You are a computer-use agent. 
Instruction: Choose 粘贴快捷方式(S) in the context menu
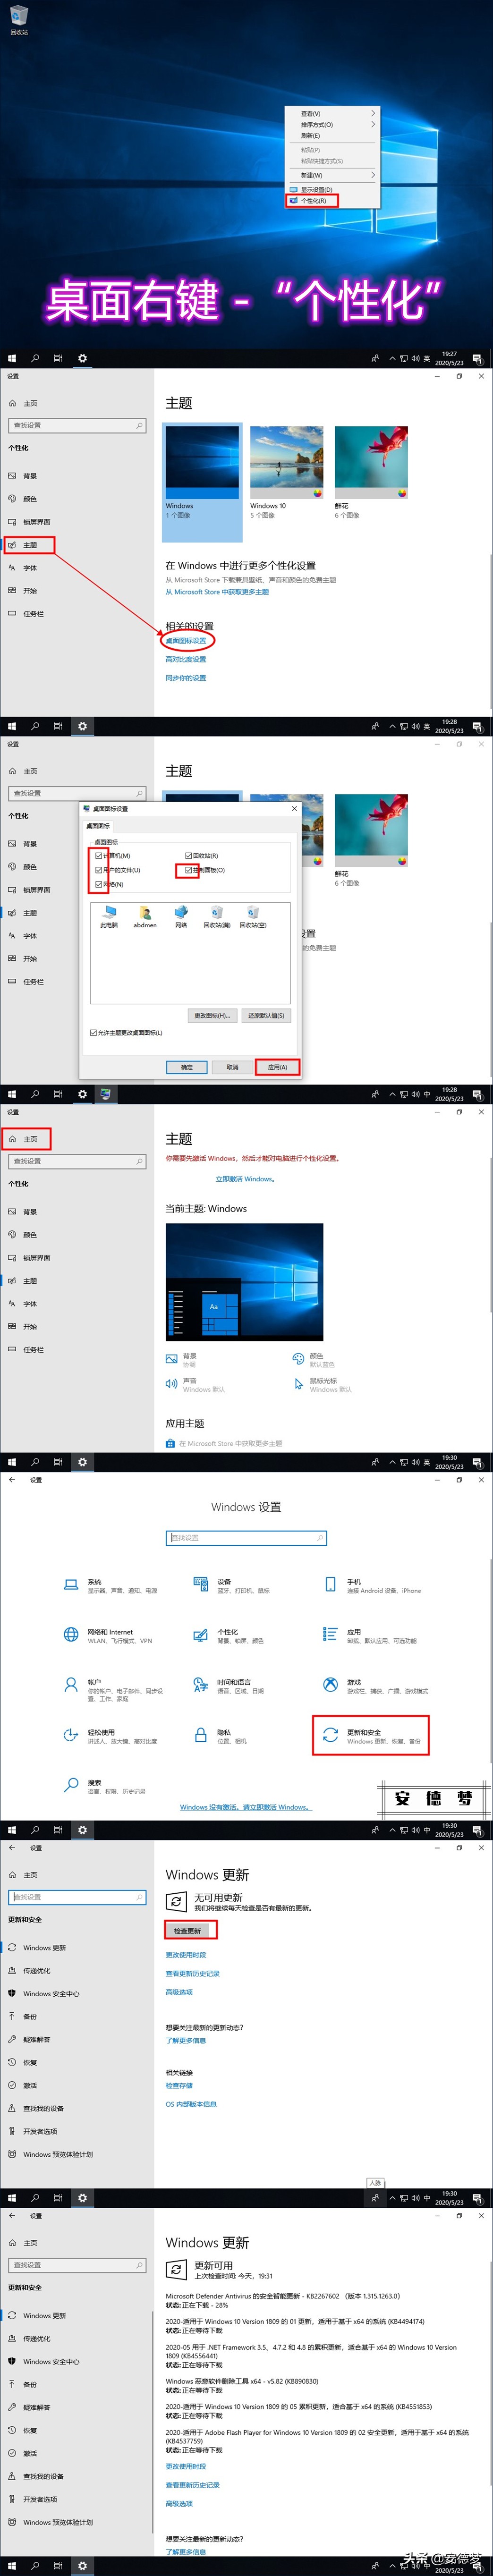(x=333, y=161)
